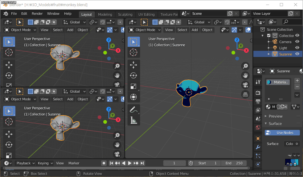Open the Object properties orange square tab
The height and width of the screenshot is (177, 303).
[258, 139]
